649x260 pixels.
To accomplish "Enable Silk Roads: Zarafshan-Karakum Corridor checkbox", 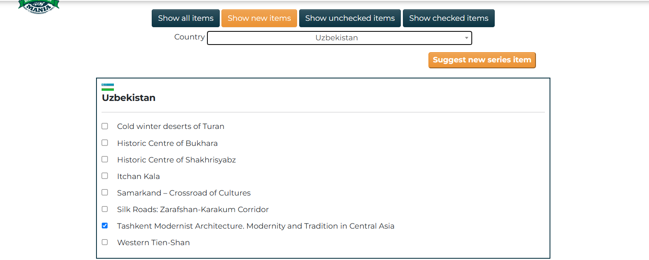I will (105, 209).
